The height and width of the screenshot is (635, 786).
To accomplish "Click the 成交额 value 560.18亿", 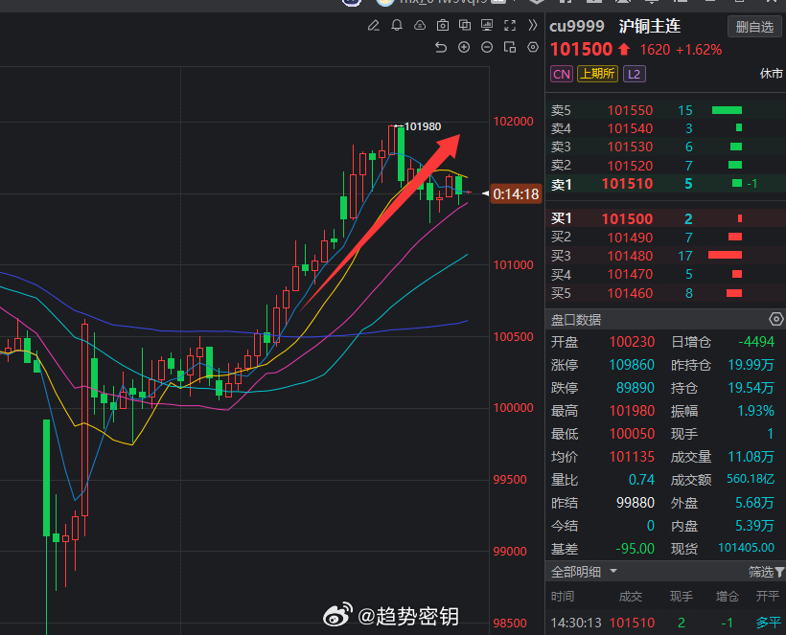I will click(x=751, y=479).
